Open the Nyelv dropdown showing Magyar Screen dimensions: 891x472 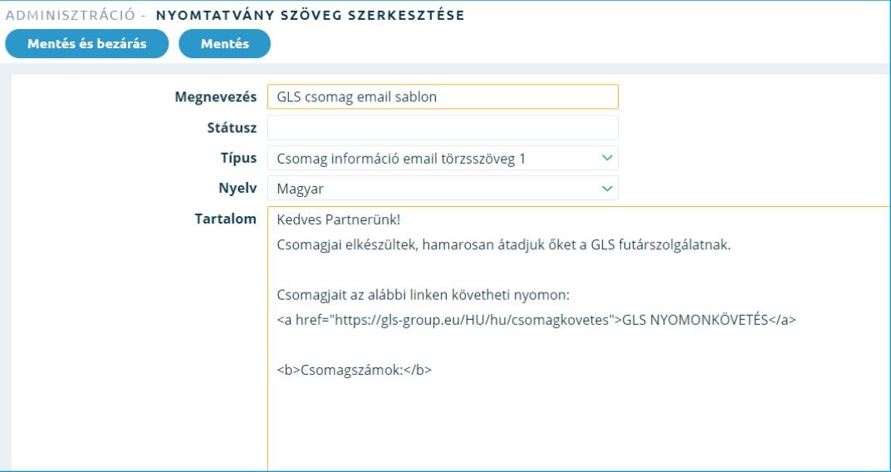443,189
